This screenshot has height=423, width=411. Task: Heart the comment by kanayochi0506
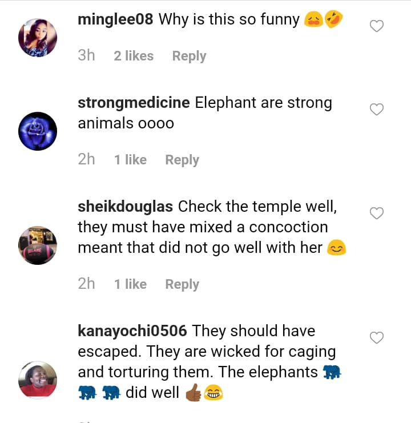[377, 337]
